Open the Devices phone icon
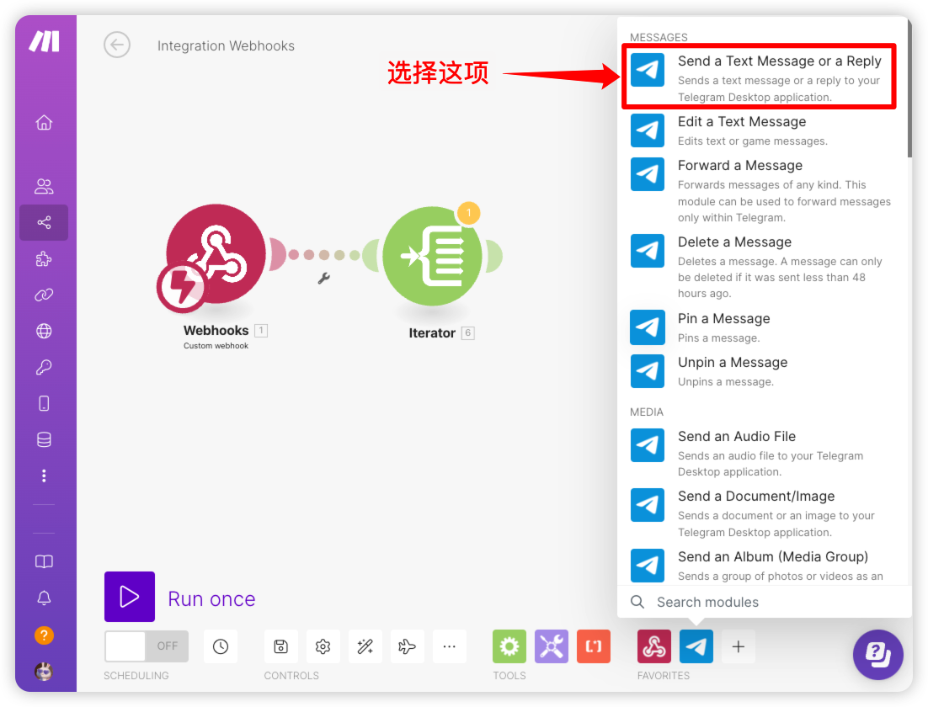The image size is (928, 707). pyautogui.click(x=44, y=403)
